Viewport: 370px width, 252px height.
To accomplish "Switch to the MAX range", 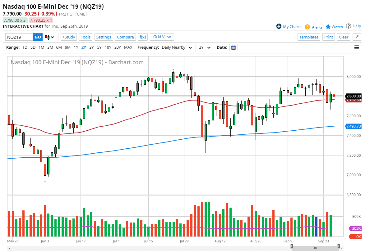I will tap(128, 47).
